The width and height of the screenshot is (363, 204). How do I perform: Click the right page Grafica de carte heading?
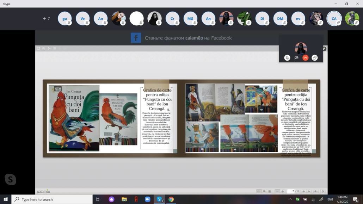(x=296, y=99)
